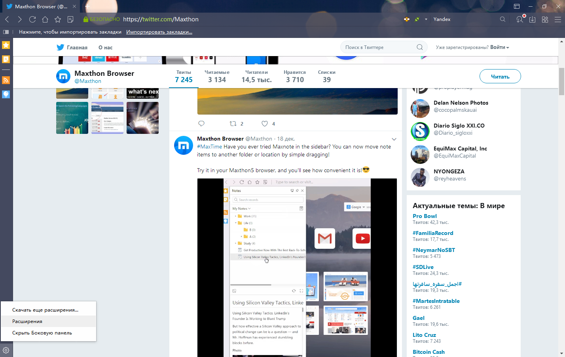Viewport: 565px width, 357px height.
Task: Open the Pro Bowl trending topic
Action: [425, 216]
